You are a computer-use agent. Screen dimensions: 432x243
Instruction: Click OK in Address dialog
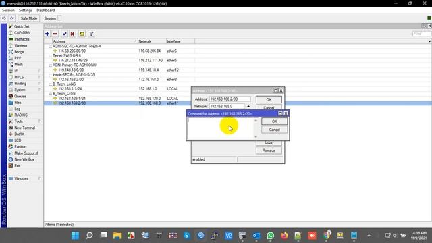269,99
